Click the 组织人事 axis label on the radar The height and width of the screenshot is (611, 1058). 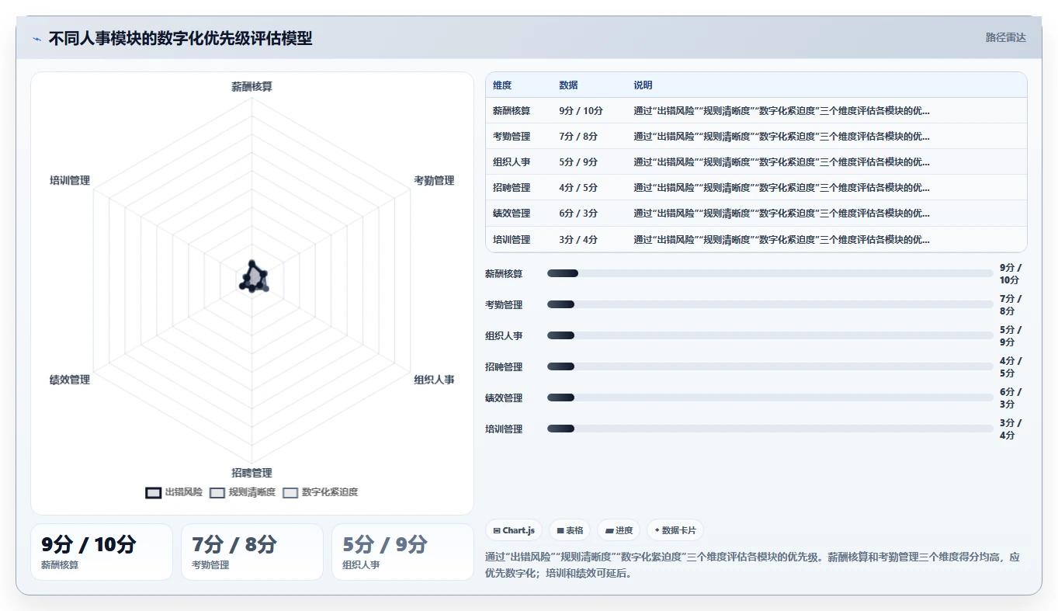tap(434, 380)
